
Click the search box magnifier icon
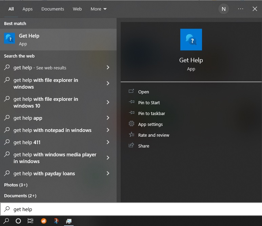click(7, 209)
